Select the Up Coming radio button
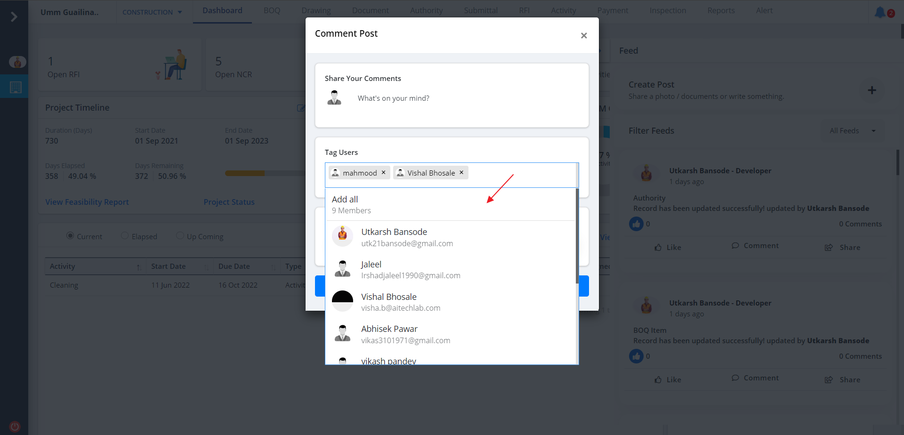 click(x=180, y=236)
